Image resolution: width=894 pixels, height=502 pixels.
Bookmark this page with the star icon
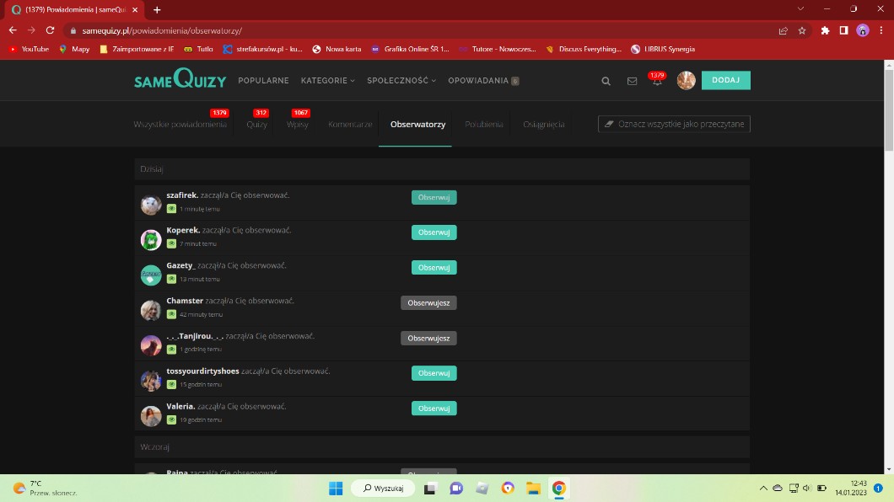802,30
